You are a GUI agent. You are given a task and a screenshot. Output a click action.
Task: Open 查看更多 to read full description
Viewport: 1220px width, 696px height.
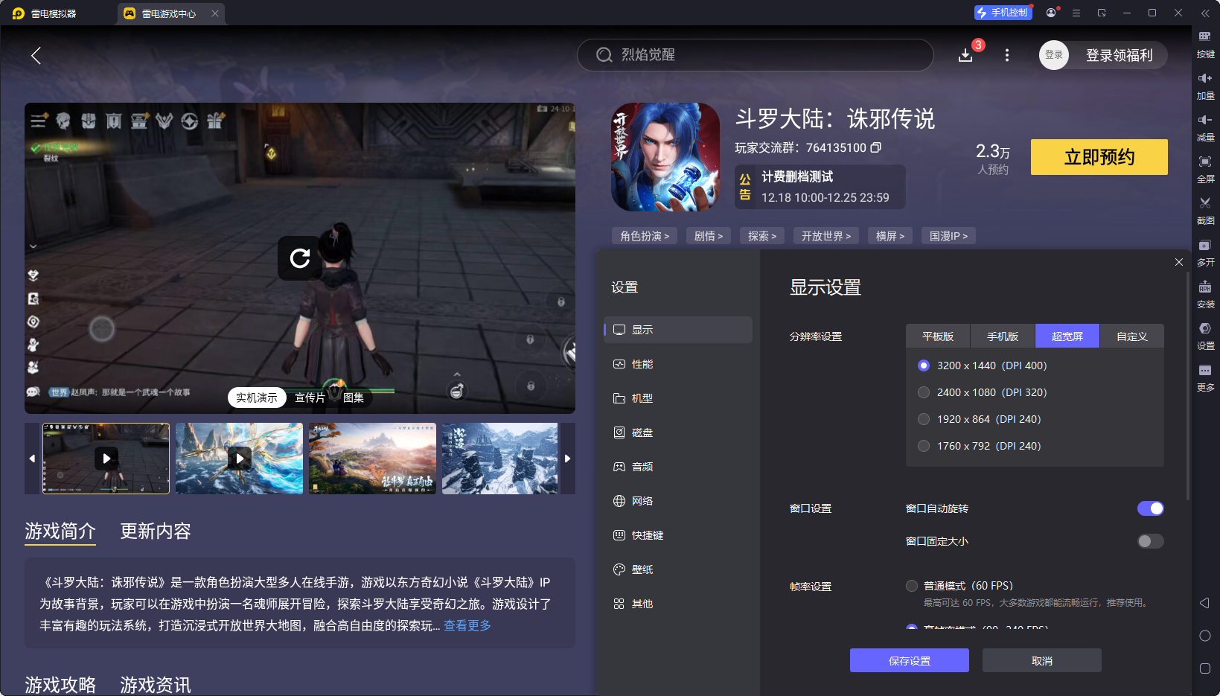467,626
